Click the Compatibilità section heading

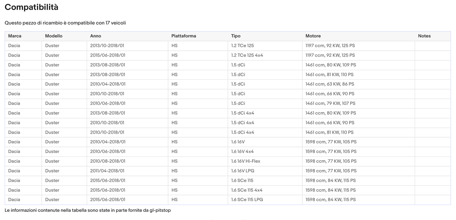[x=32, y=7]
